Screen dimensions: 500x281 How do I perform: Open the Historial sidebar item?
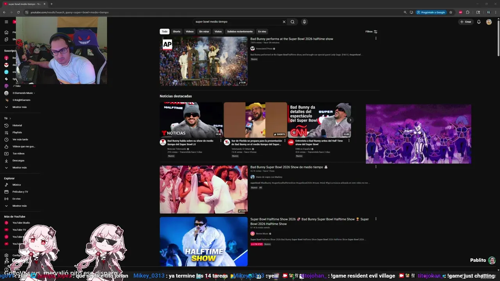tap(18, 125)
